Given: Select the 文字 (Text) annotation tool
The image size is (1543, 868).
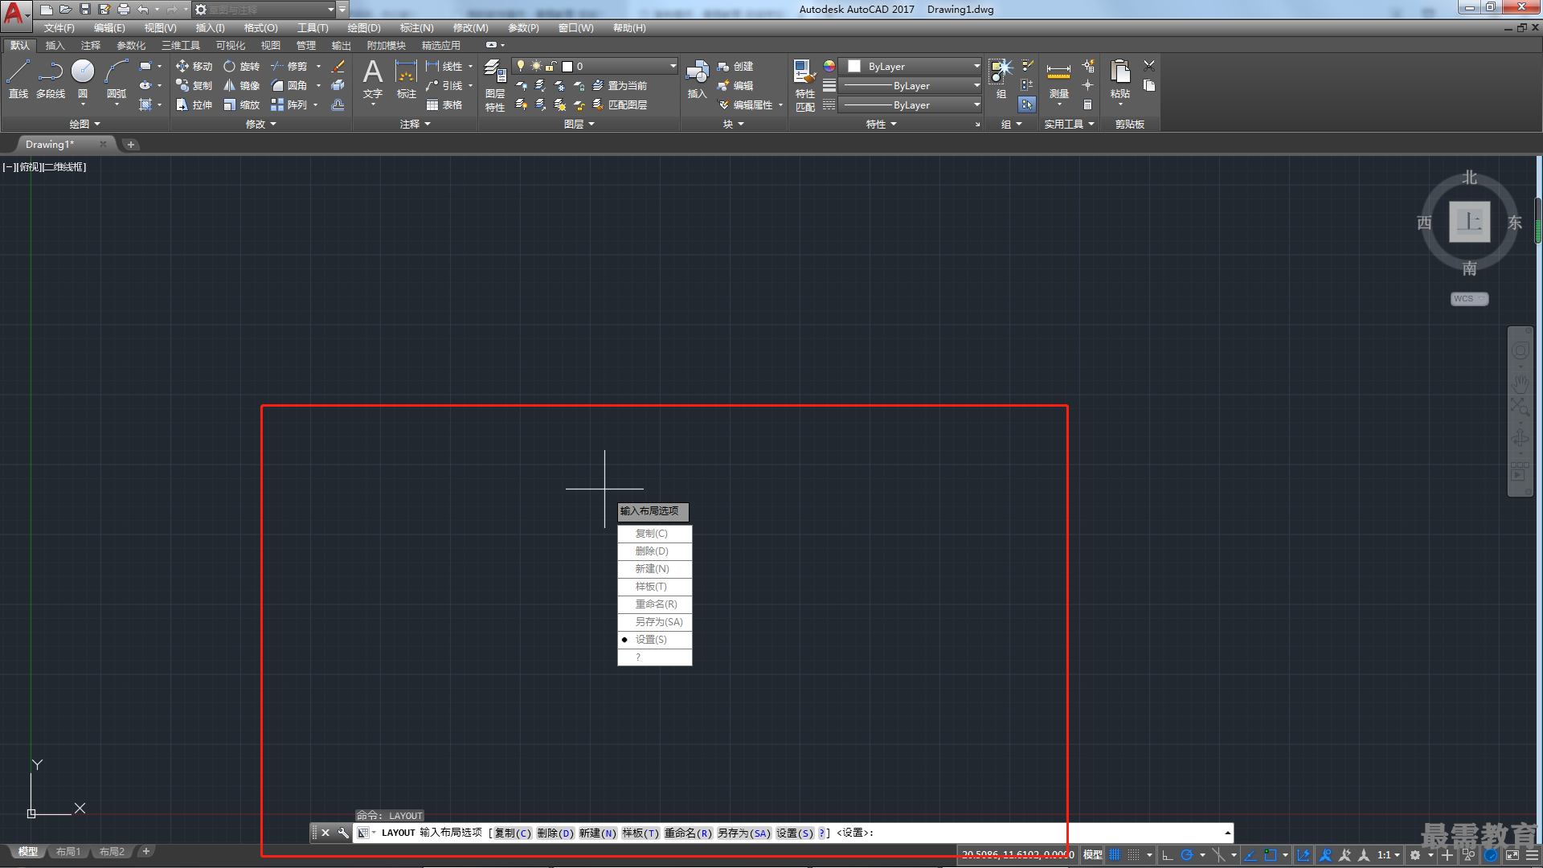Looking at the screenshot, I should tap(373, 79).
